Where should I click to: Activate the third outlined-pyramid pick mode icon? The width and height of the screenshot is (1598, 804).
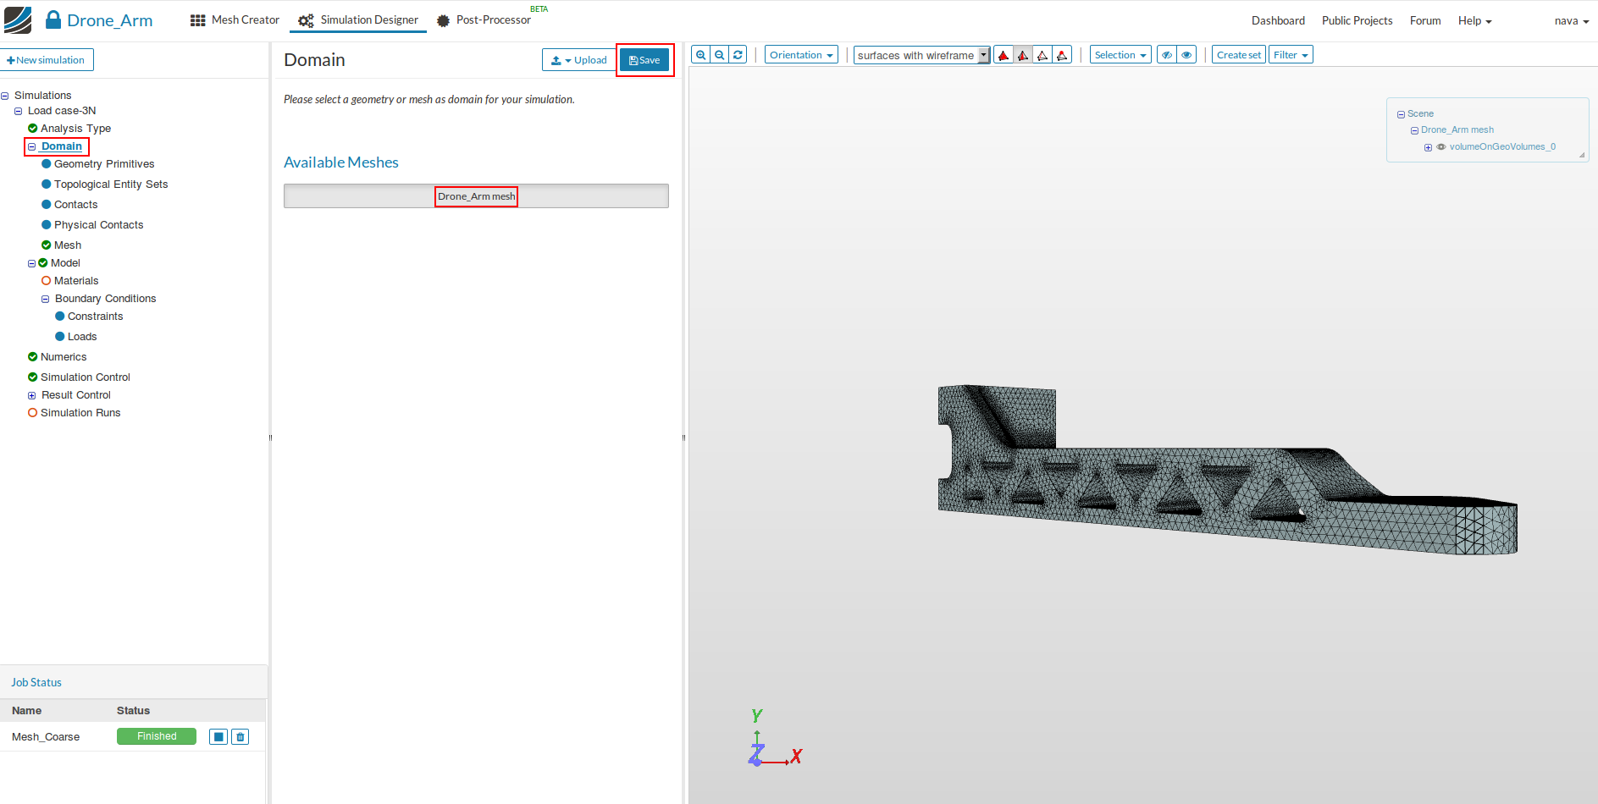tap(1042, 55)
